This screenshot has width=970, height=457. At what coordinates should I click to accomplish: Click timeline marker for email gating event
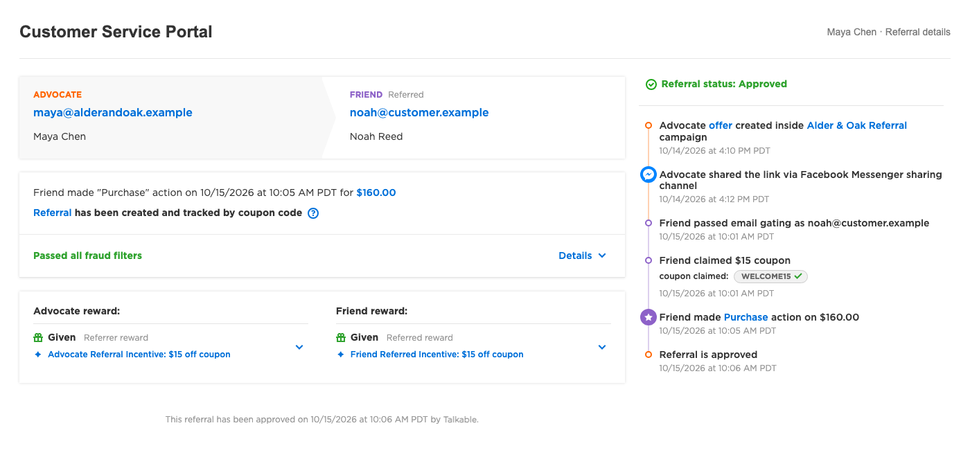(649, 223)
